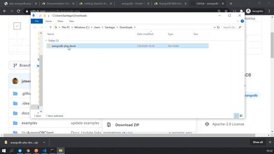Viewport: 274px width, 154px height.
Task: Open the Windows Start menu
Action: click(4, 151)
